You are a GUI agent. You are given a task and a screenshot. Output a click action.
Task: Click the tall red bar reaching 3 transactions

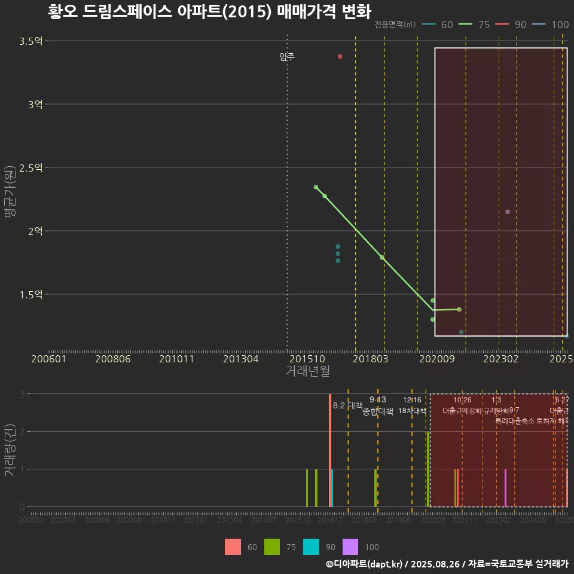[x=330, y=450]
